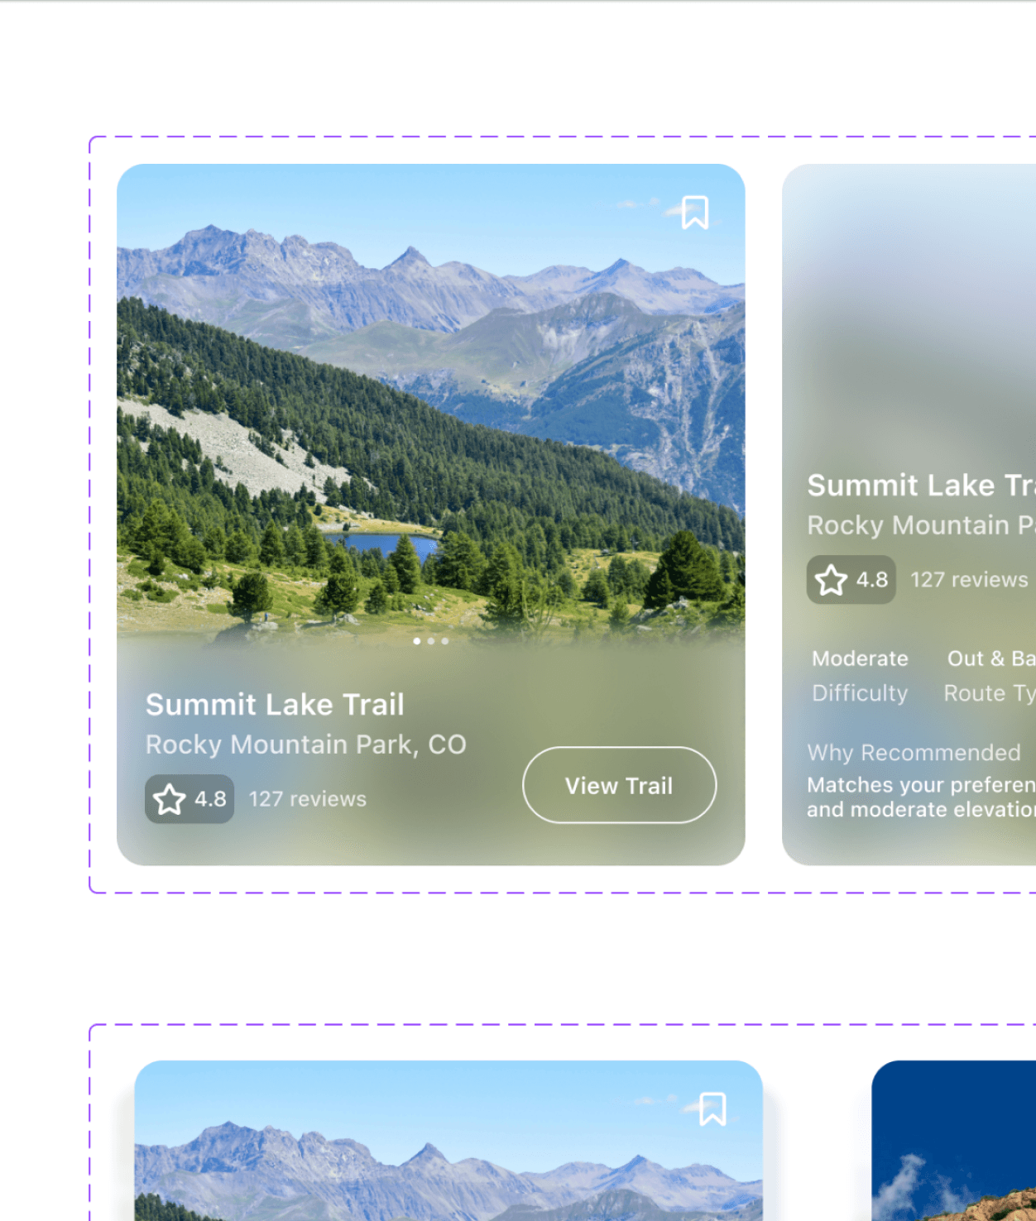Click the bookmark icon on bottom trail card
This screenshot has width=1036, height=1221.
point(712,1109)
